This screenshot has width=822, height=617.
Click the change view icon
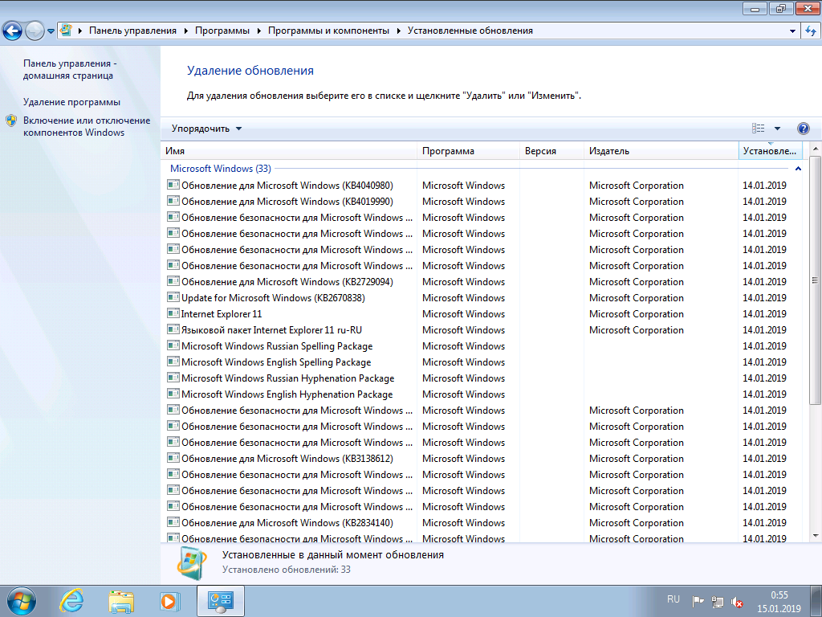[x=758, y=129]
